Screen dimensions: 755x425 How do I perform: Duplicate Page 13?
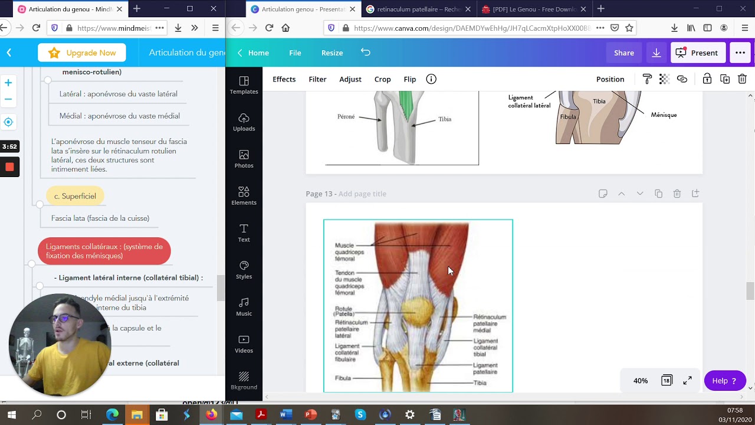coord(658,194)
